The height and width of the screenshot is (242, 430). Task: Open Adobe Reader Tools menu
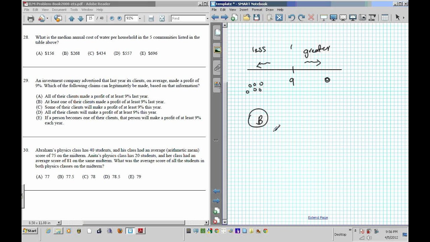[x=74, y=10]
